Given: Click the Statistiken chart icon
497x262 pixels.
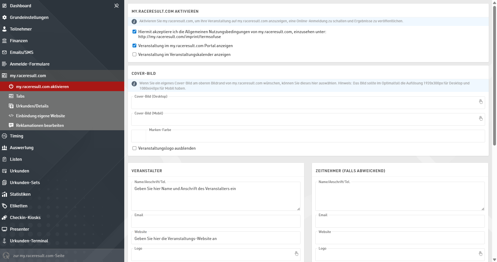Looking at the screenshot, I should (4, 194).
